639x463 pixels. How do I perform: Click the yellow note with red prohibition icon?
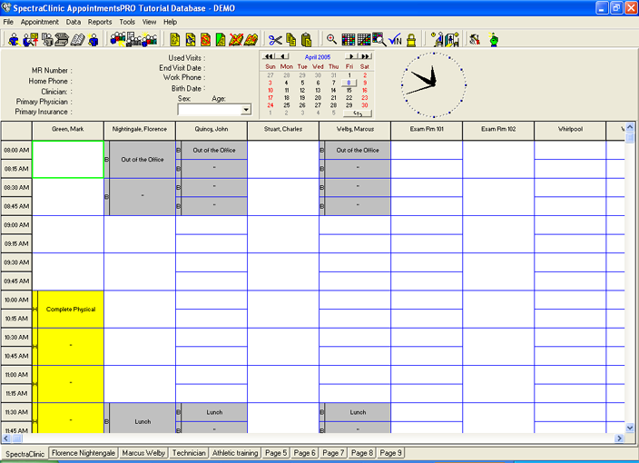click(206, 40)
